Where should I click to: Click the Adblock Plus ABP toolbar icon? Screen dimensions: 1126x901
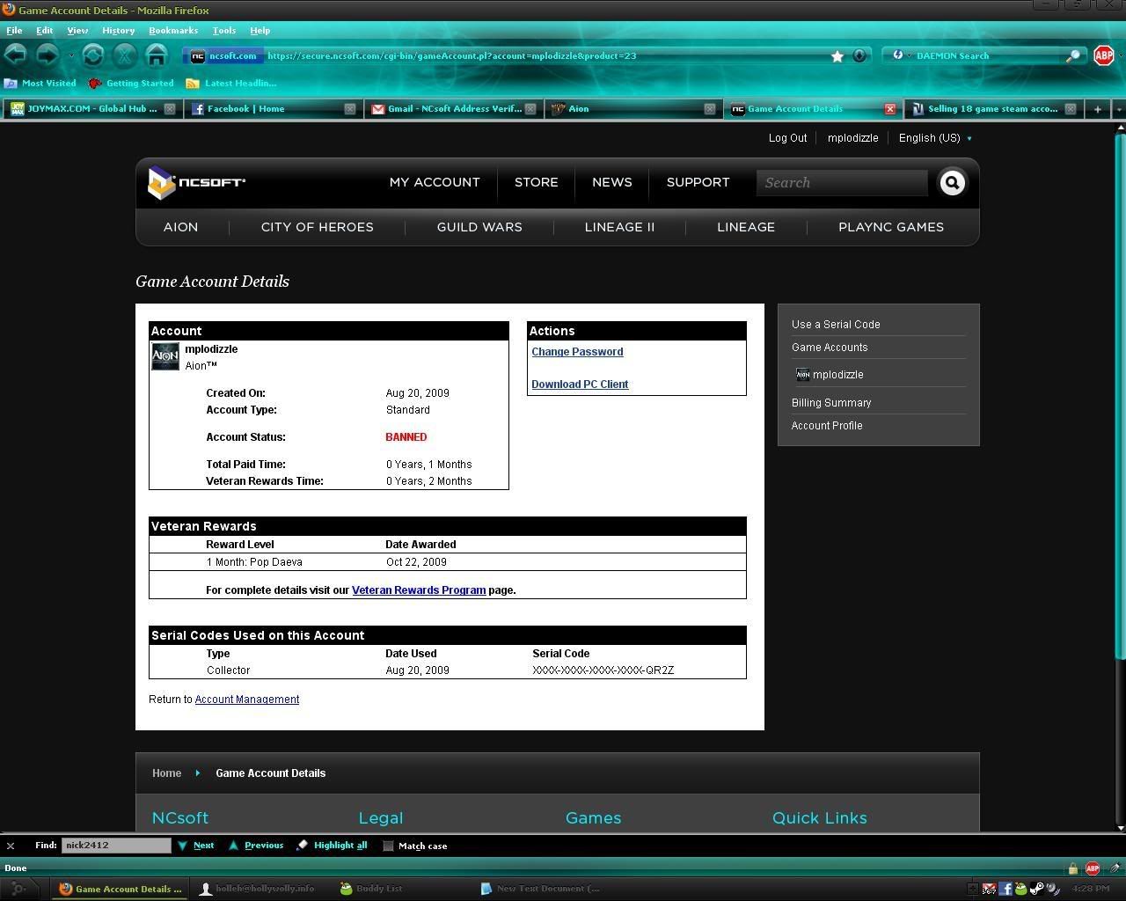(x=1103, y=55)
